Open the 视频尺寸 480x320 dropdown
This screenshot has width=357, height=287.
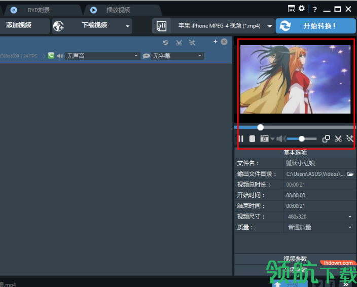(319, 217)
